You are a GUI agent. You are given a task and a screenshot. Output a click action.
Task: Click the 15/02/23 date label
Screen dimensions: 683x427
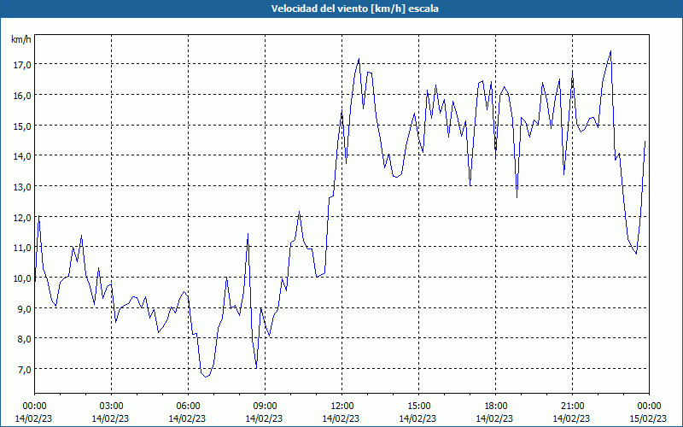point(648,418)
